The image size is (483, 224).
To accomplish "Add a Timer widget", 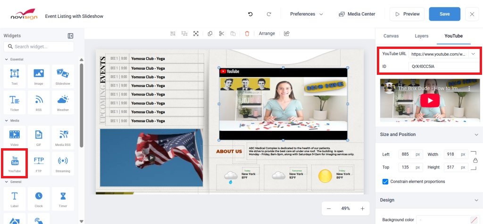I will pyautogui.click(x=63, y=199).
